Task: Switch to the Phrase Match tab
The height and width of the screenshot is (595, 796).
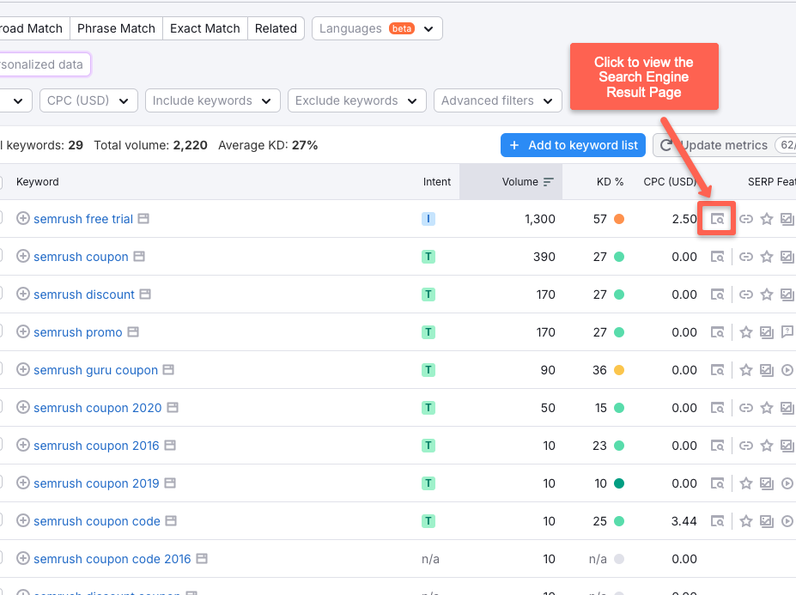Action: [116, 28]
